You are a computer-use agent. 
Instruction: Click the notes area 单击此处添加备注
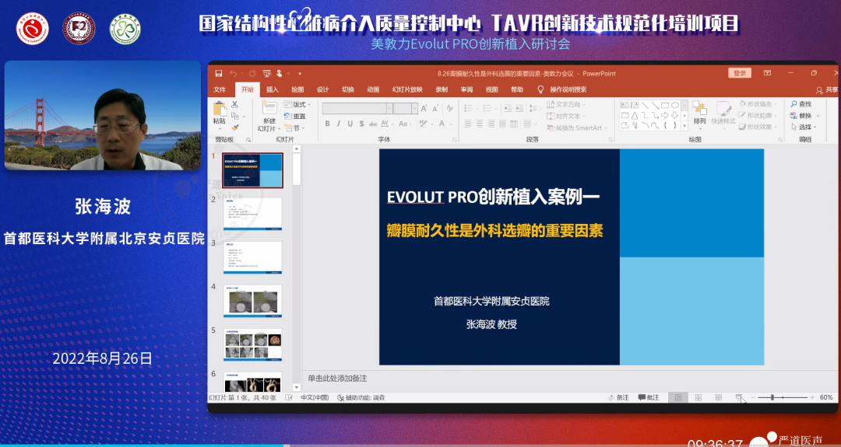tap(337, 379)
